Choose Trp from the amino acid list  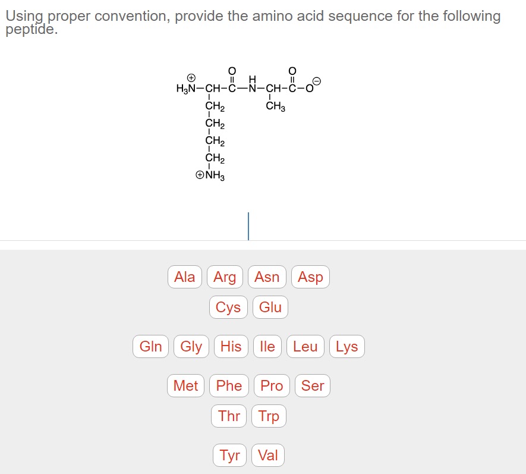[268, 416]
